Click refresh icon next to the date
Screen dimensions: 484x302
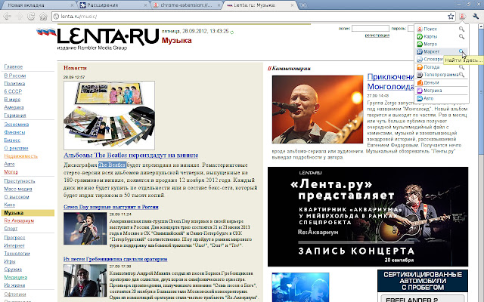[x=232, y=32]
